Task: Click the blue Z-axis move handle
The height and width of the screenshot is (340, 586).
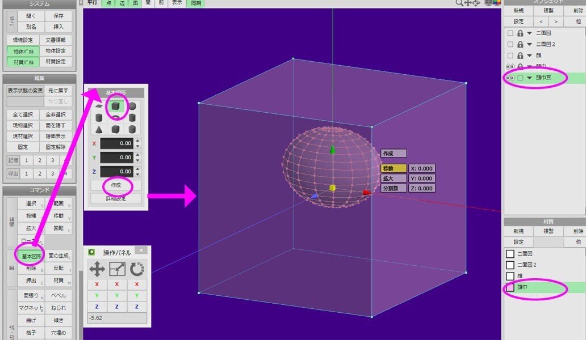Action: [315, 196]
